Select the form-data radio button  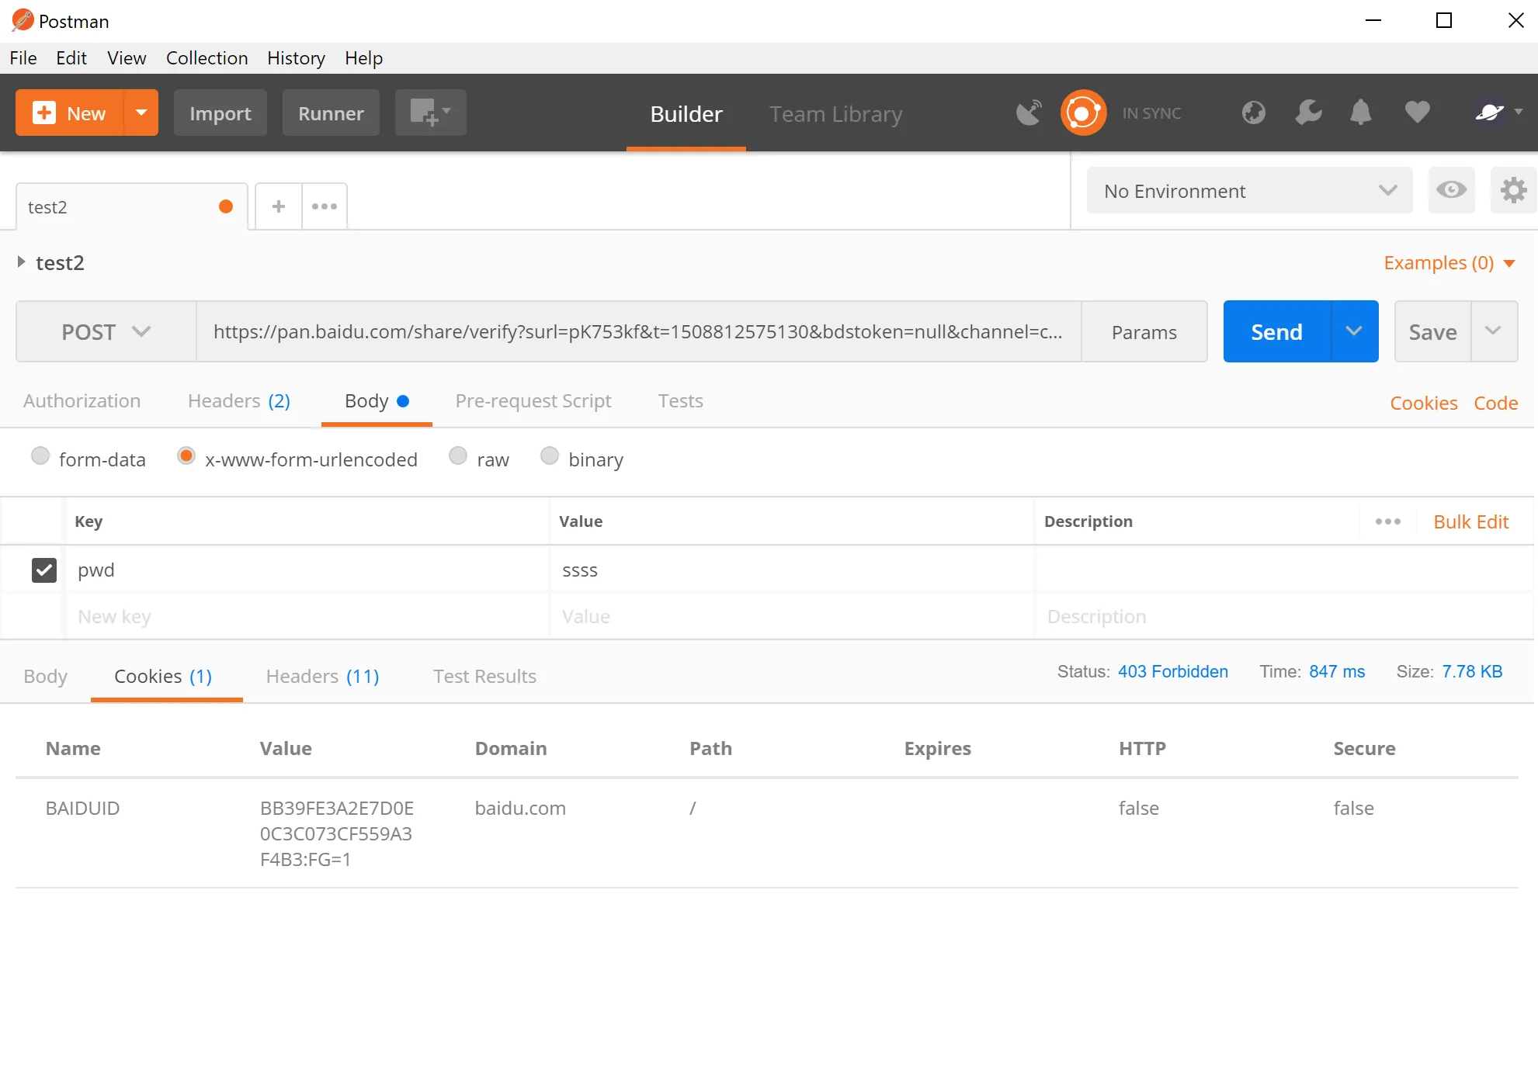pyautogui.click(x=40, y=457)
